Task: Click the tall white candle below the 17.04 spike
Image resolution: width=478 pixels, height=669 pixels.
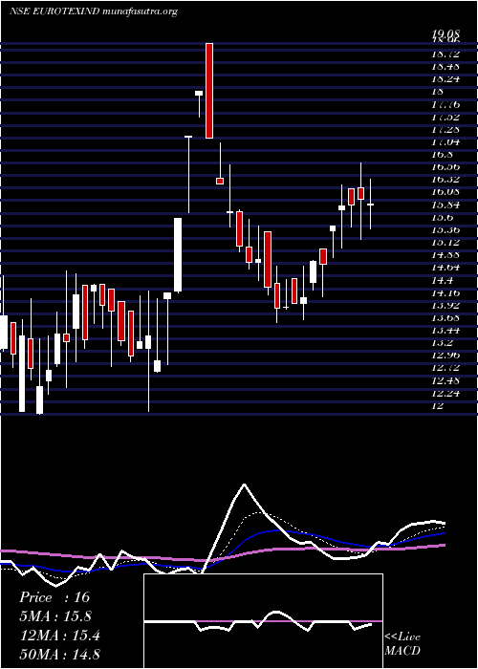Action: tap(178, 255)
